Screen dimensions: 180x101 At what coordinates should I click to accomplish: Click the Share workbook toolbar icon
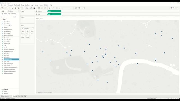84,8
